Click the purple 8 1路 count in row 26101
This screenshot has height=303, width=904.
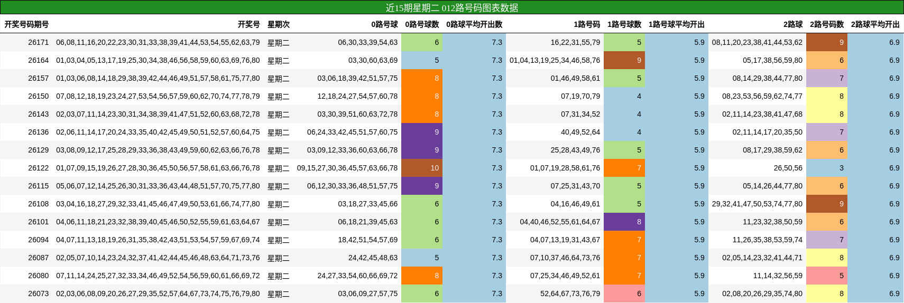click(624, 222)
